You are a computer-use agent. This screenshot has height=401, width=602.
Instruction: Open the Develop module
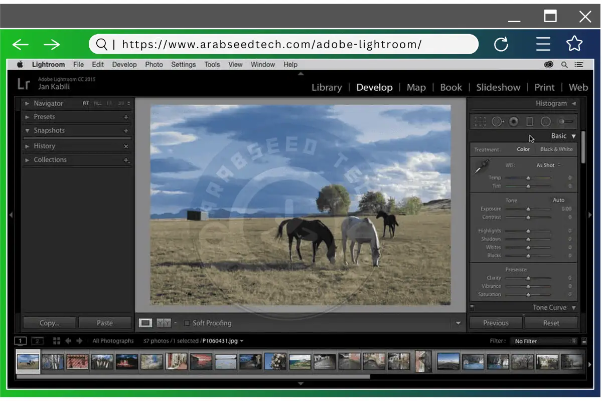tap(374, 87)
